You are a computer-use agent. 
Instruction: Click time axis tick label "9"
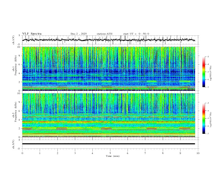[180, 153]
